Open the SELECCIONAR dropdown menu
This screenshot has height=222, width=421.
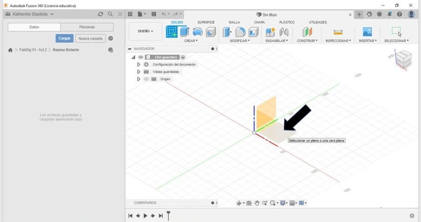(x=396, y=41)
